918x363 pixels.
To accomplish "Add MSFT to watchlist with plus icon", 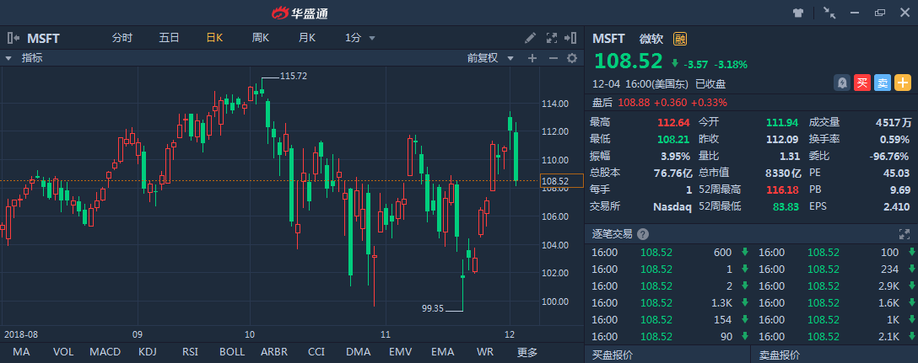I will (903, 83).
